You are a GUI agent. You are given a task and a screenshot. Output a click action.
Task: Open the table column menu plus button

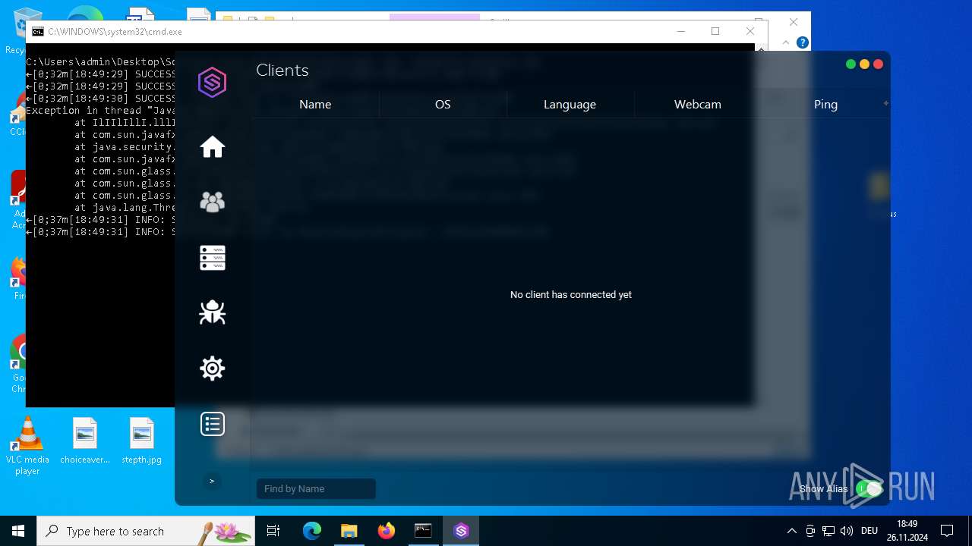pos(885,103)
